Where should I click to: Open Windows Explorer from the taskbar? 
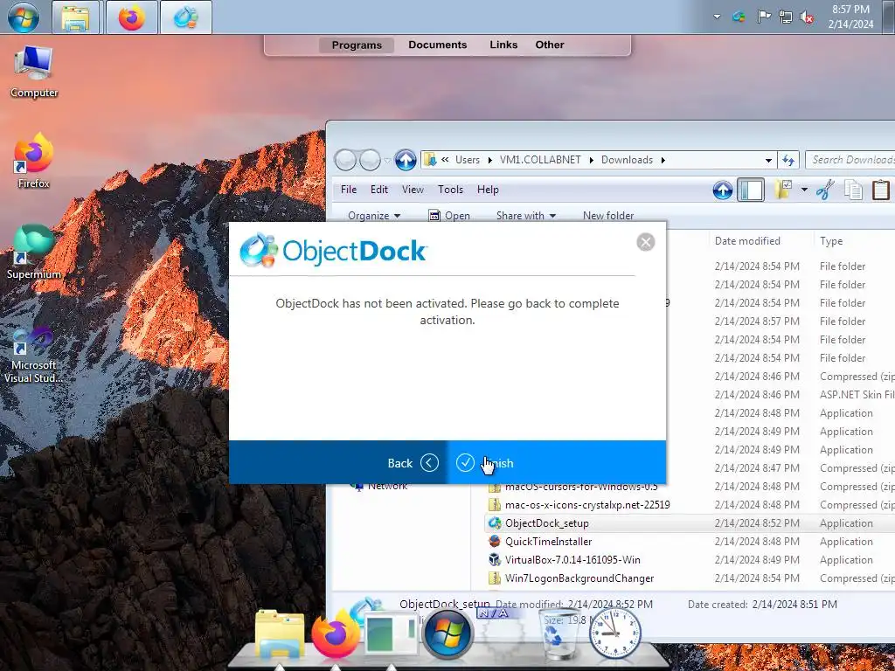tap(76, 17)
